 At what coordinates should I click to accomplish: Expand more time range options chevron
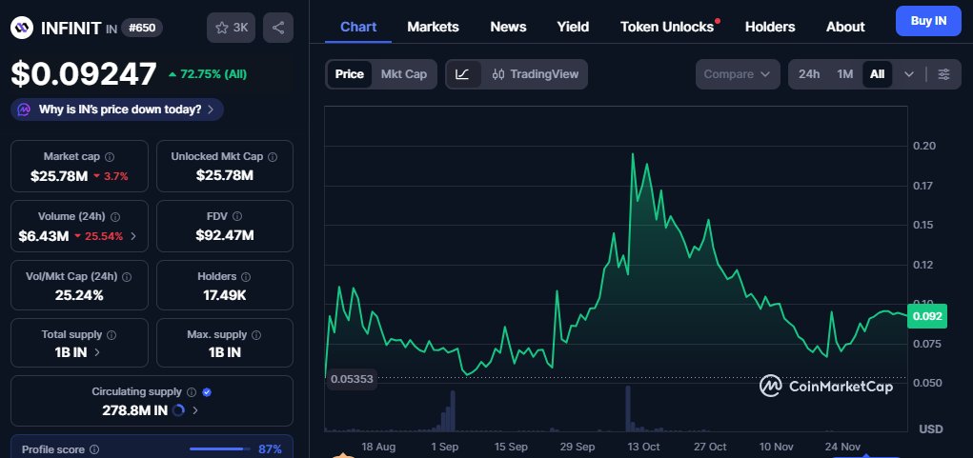tap(909, 74)
